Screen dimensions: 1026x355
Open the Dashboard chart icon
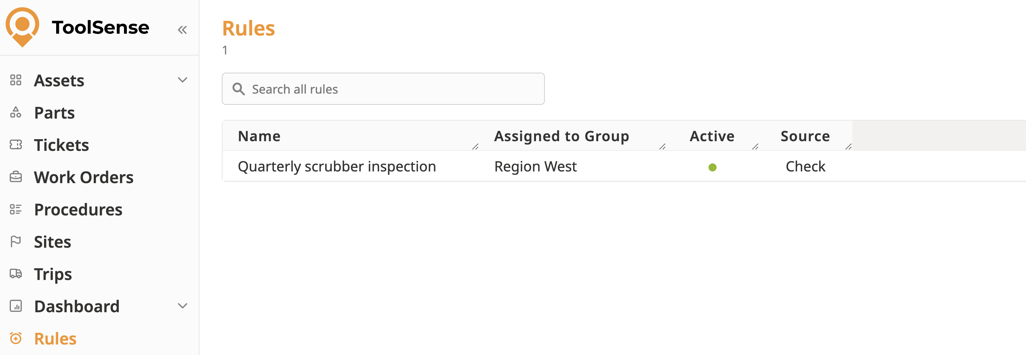pos(16,306)
